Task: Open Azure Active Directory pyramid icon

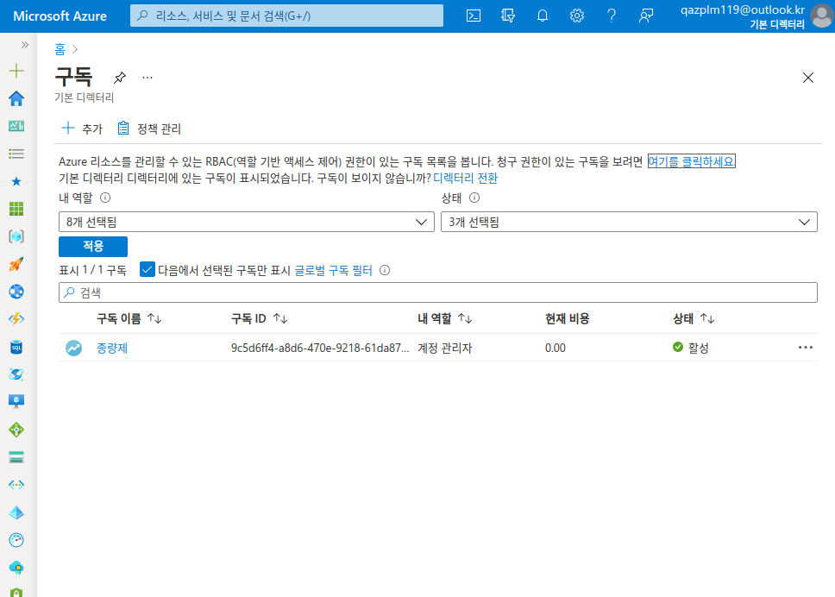Action: [x=16, y=512]
